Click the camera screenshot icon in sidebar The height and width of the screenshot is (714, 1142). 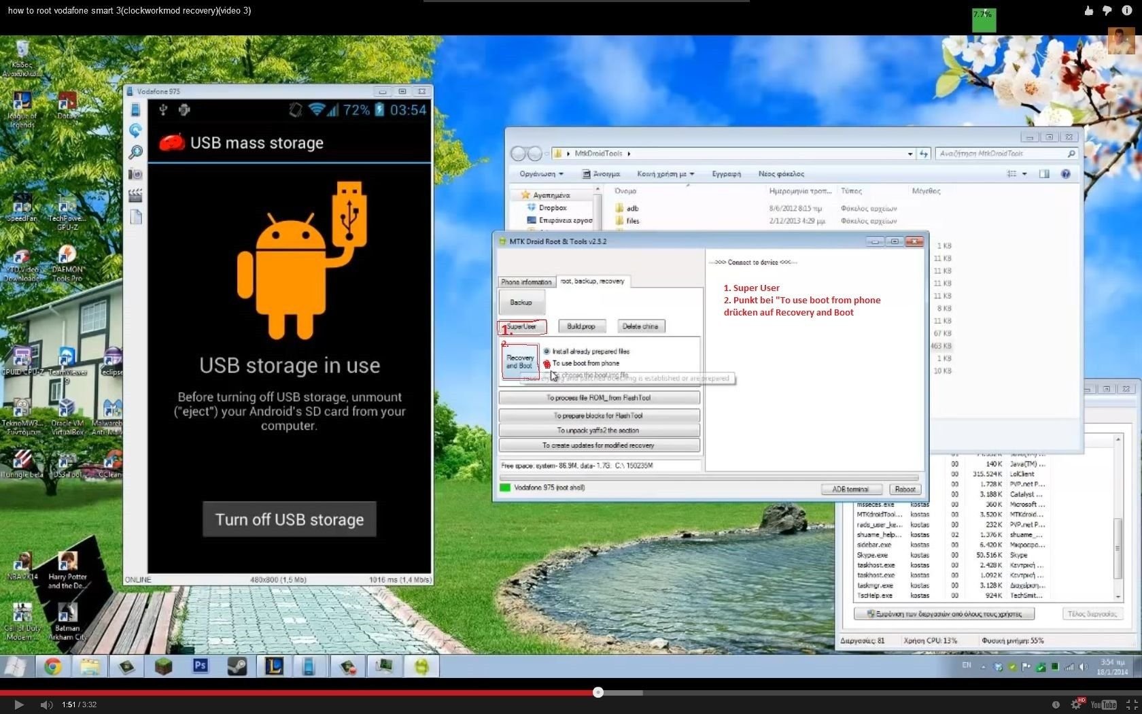(135, 174)
